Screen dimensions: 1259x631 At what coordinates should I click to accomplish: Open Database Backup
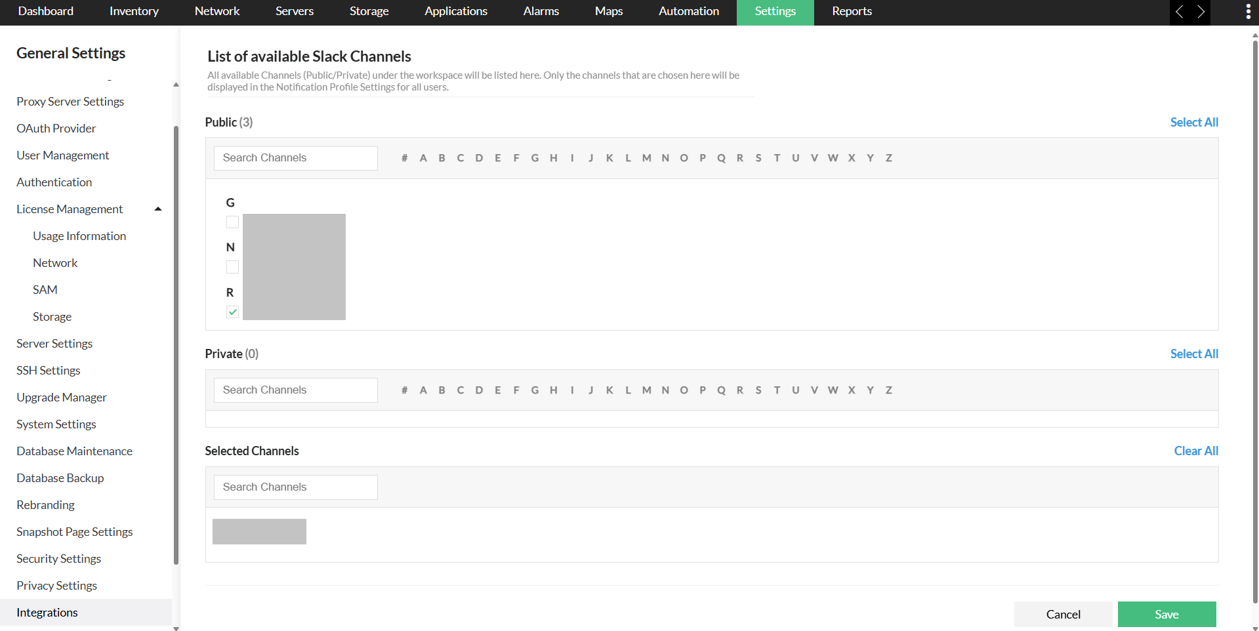tap(60, 478)
